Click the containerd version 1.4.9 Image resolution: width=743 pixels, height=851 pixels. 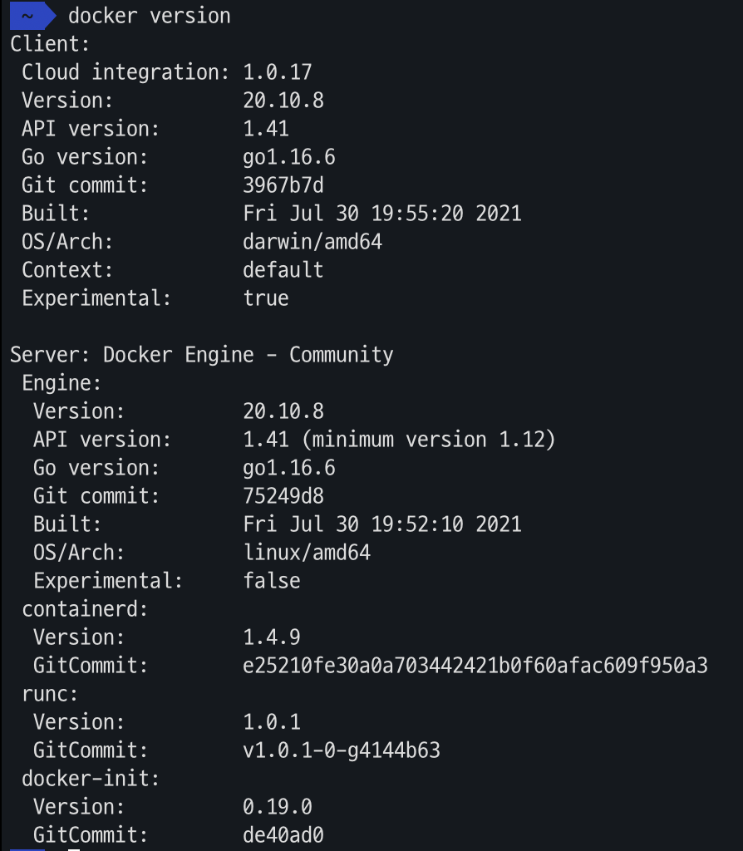(272, 637)
